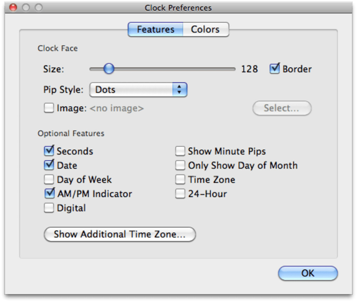Viewport: 357px width, 302px height.
Task: Turn off the AM/PM Indicator
Action: [x=49, y=194]
